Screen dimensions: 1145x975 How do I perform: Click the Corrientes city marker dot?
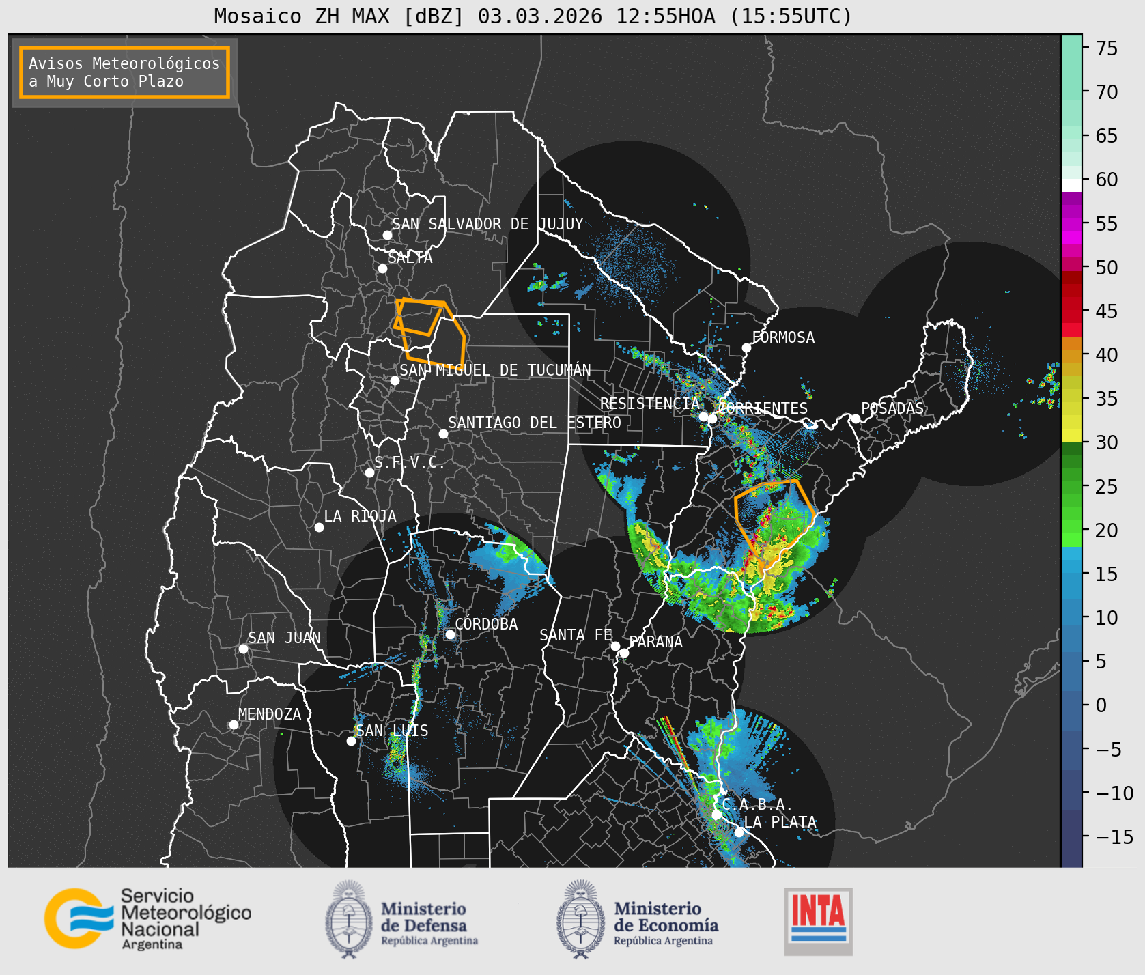(712, 419)
